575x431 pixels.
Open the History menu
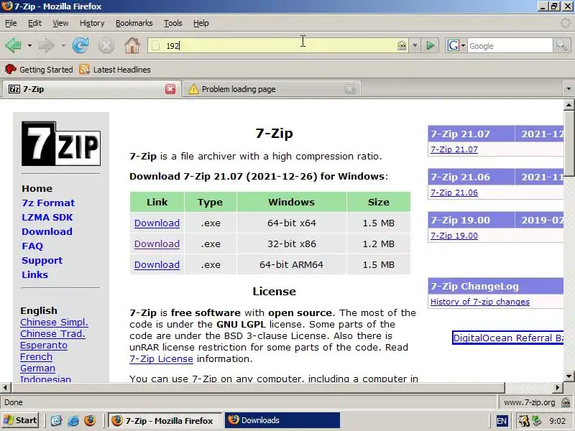(x=92, y=23)
